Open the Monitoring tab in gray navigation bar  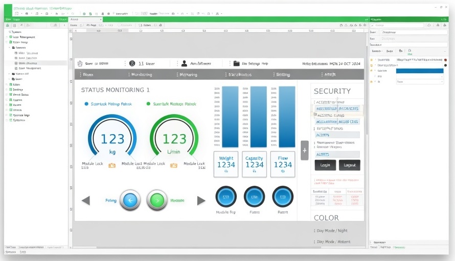[141, 75]
